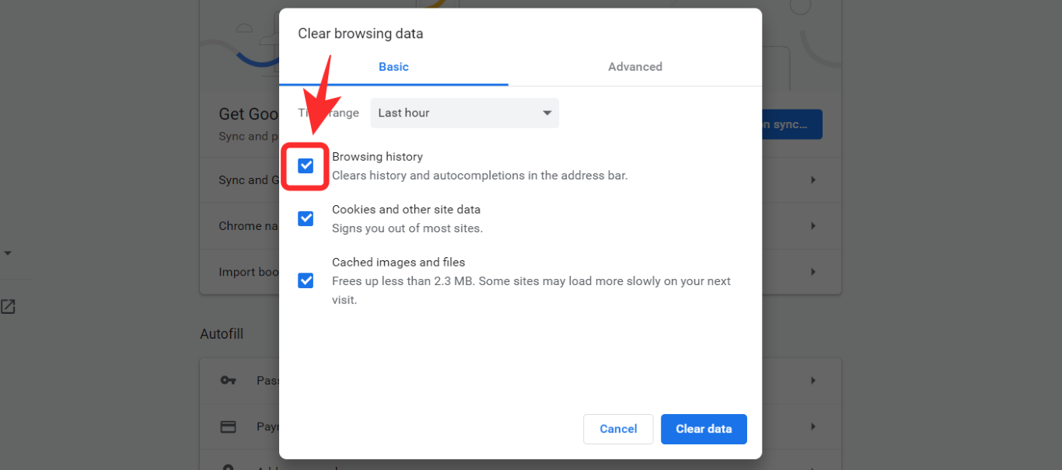Click the Clear data button
1062x470 pixels.
[704, 429]
